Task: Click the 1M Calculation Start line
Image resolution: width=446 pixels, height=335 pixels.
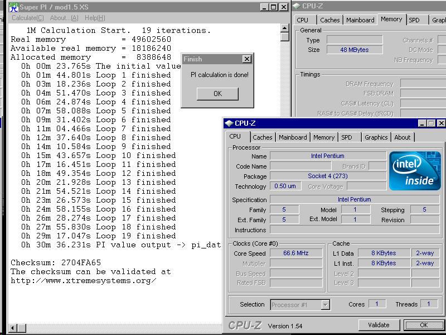Action: pyautogui.click(x=119, y=31)
